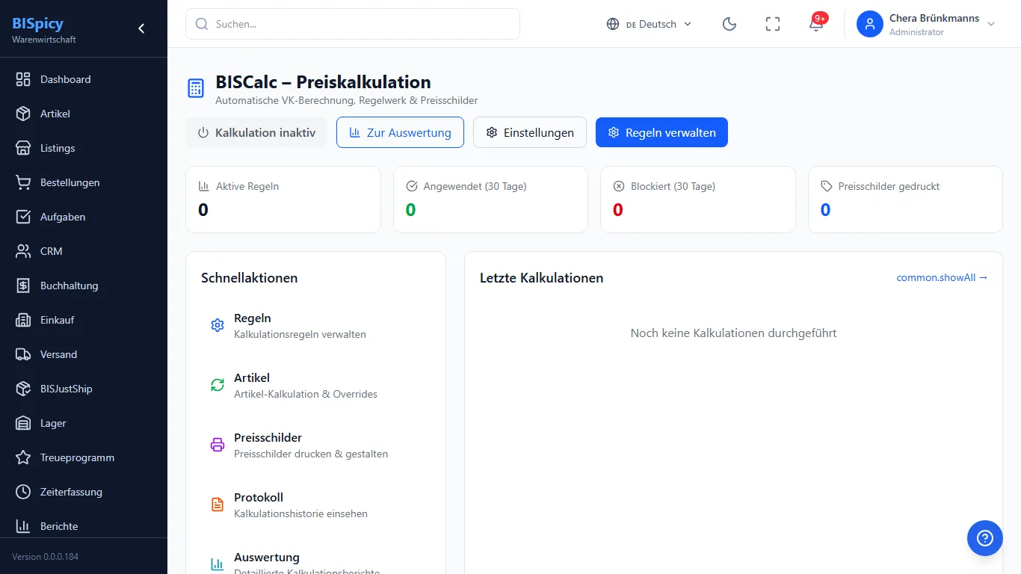Viewport: 1021px width, 574px height.
Task: Open the Bestellungen menu item
Action: click(x=84, y=182)
